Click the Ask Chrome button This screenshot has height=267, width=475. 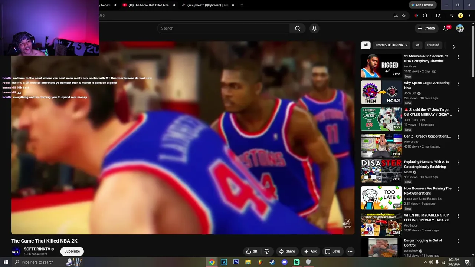coord(423,5)
